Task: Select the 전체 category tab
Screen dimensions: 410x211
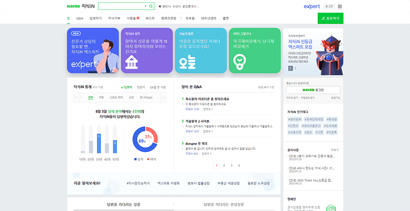Action: click(x=90, y=97)
